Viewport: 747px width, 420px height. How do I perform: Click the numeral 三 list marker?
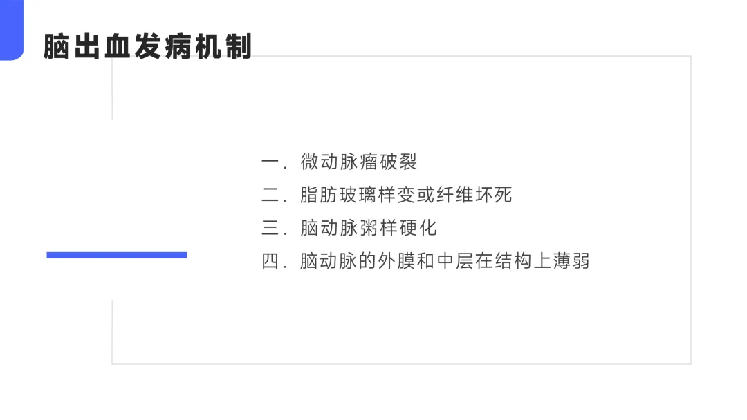point(270,228)
